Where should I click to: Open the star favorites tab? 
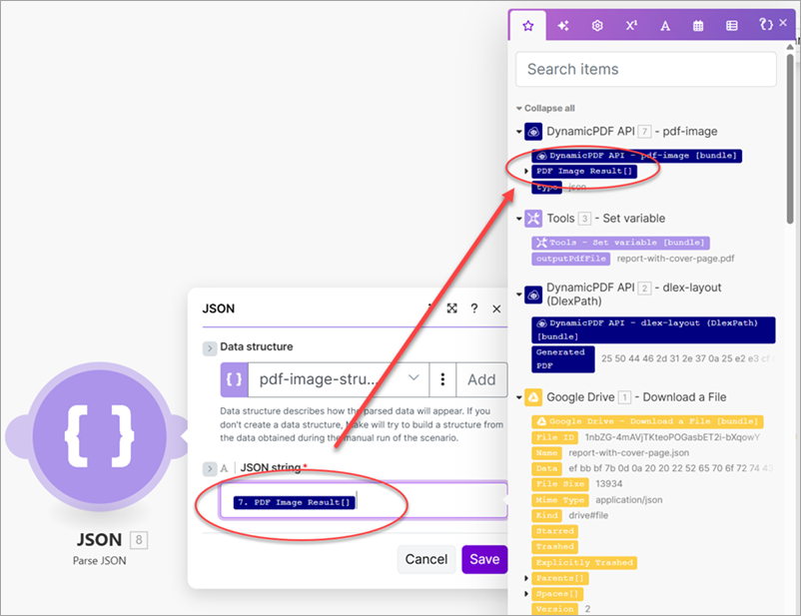coord(527,26)
